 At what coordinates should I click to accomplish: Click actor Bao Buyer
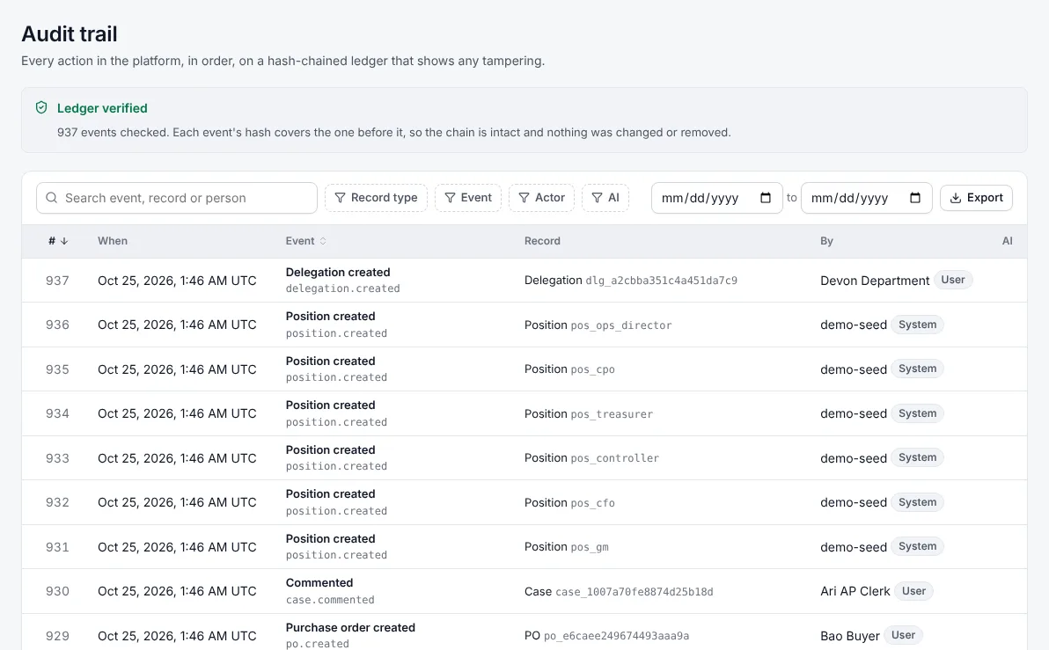click(x=849, y=636)
